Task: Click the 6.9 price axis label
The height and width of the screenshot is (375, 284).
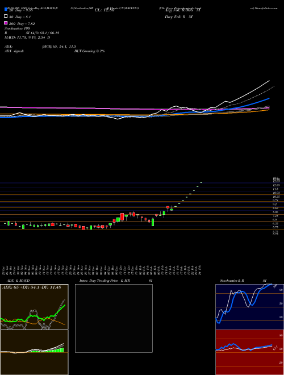Action: [x=275, y=219]
